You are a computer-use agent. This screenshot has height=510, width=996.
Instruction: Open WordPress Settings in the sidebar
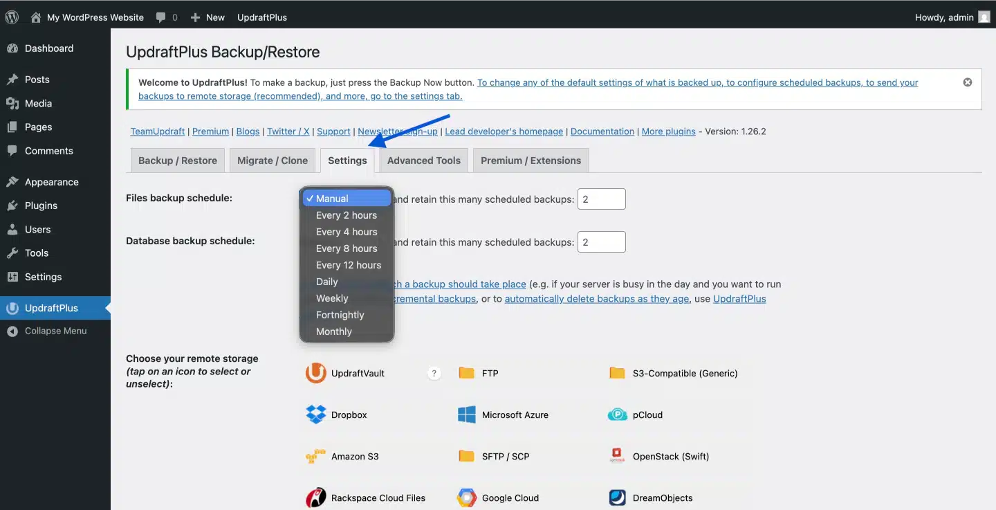55,277
